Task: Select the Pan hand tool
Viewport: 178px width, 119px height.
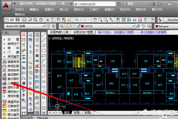Action: pos(95,20)
